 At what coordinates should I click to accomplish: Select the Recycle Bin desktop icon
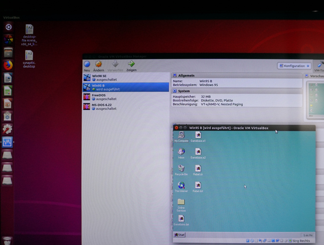click(x=181, y=169)
